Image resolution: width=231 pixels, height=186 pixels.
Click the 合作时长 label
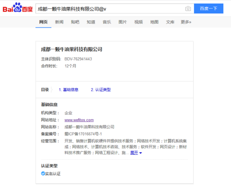pos(49,66)
